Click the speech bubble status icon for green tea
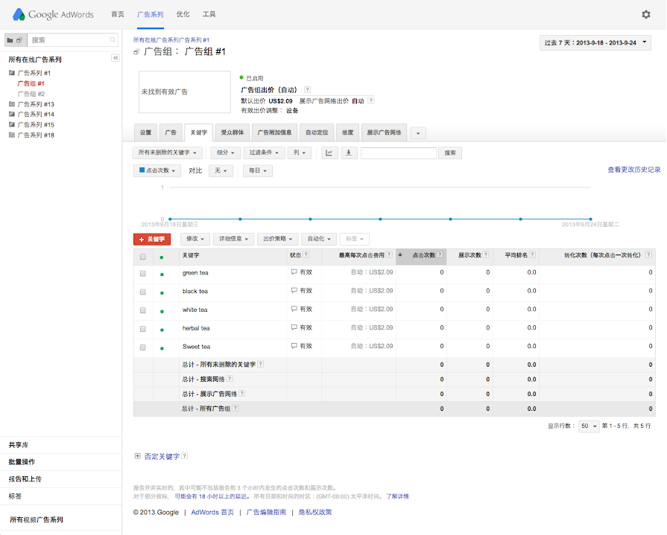Screen dimensions: 667x535 click(294, 273)
